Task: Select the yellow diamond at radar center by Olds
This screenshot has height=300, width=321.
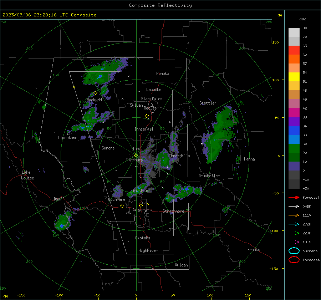Action: pos(136,156)
